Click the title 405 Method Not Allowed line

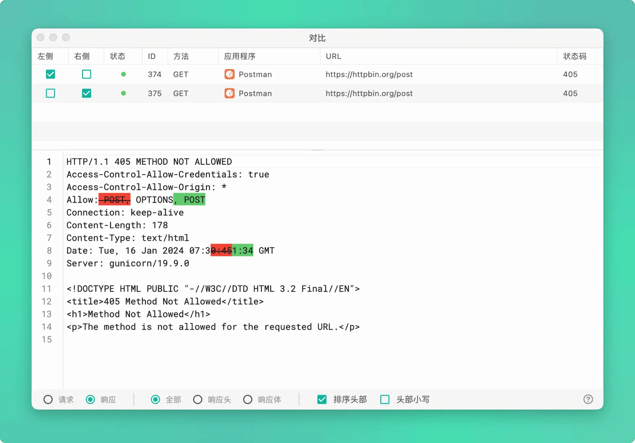click(165, 302)
